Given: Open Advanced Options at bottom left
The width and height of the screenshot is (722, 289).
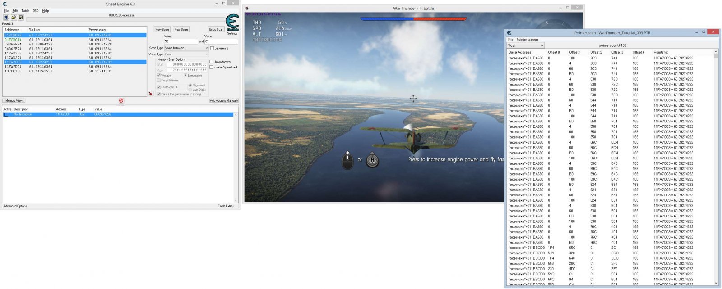Looking at the screenshot, I should (15, 206).
